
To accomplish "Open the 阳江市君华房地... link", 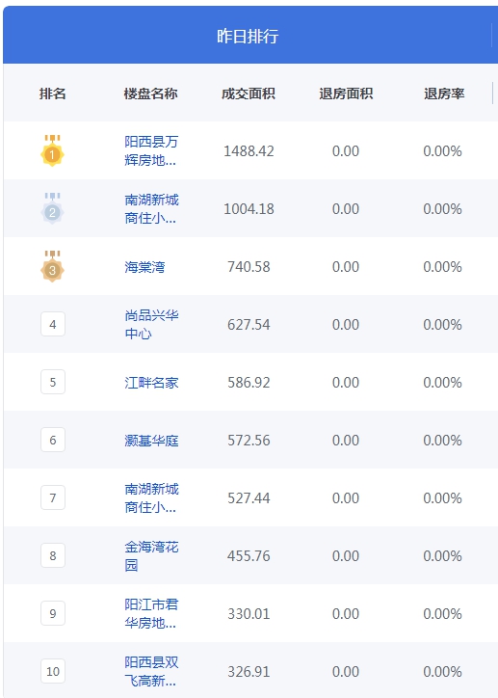I will tap(151, 613).
